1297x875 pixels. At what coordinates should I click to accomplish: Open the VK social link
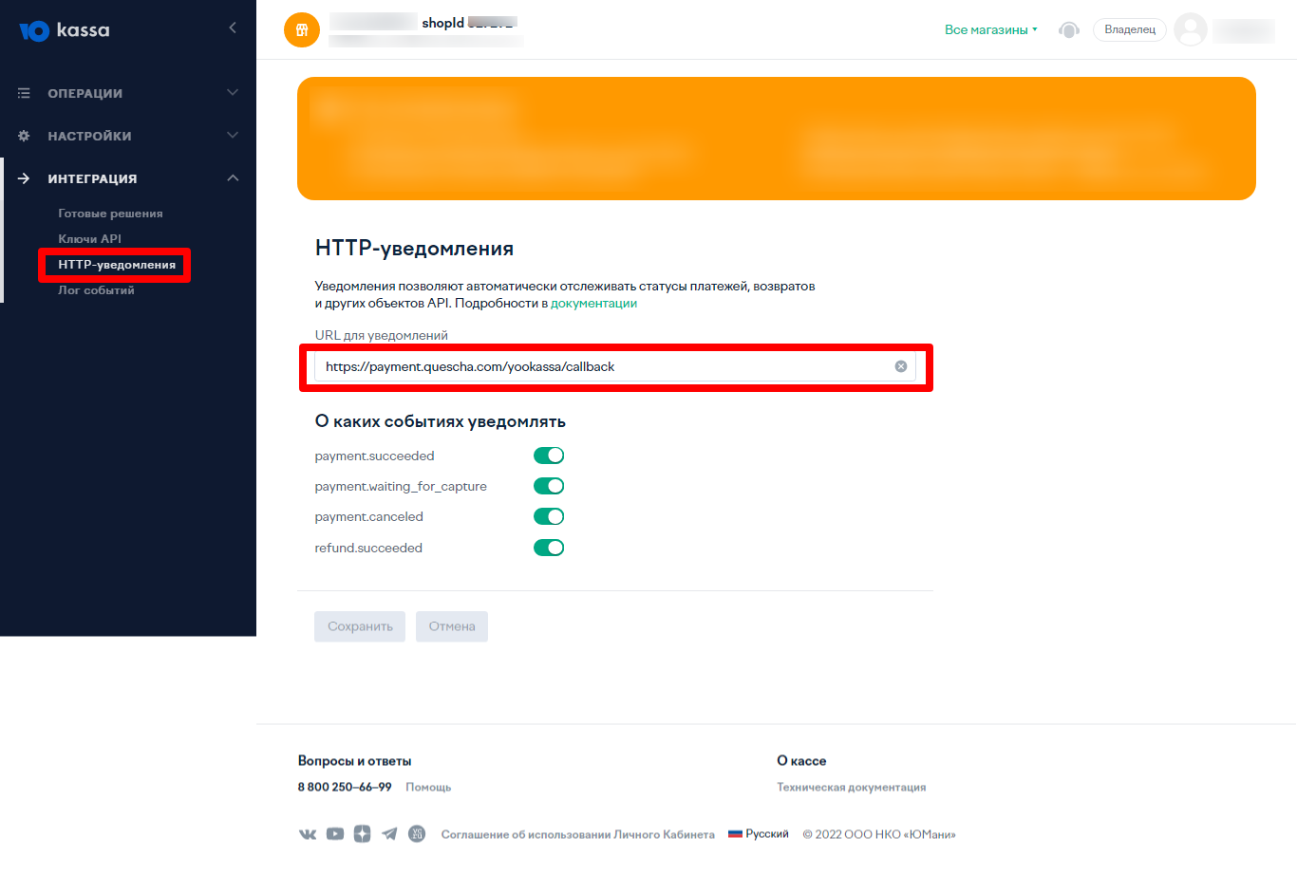click(x=308, y=834)
